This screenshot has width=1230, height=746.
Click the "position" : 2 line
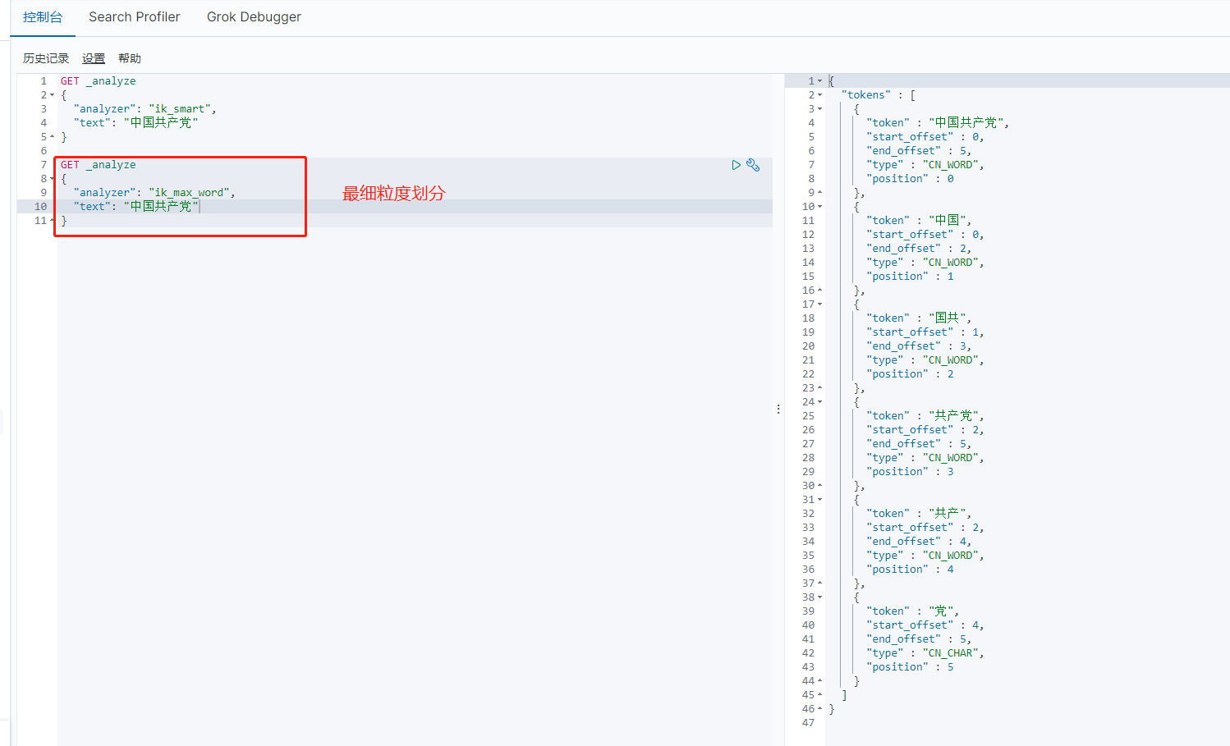tap(910, 374)
